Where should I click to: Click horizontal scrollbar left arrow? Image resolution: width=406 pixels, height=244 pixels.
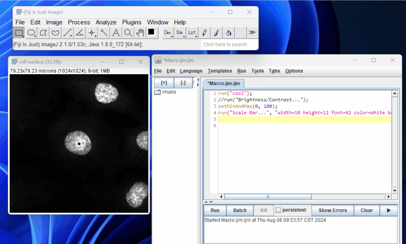(x=221, y=197)
